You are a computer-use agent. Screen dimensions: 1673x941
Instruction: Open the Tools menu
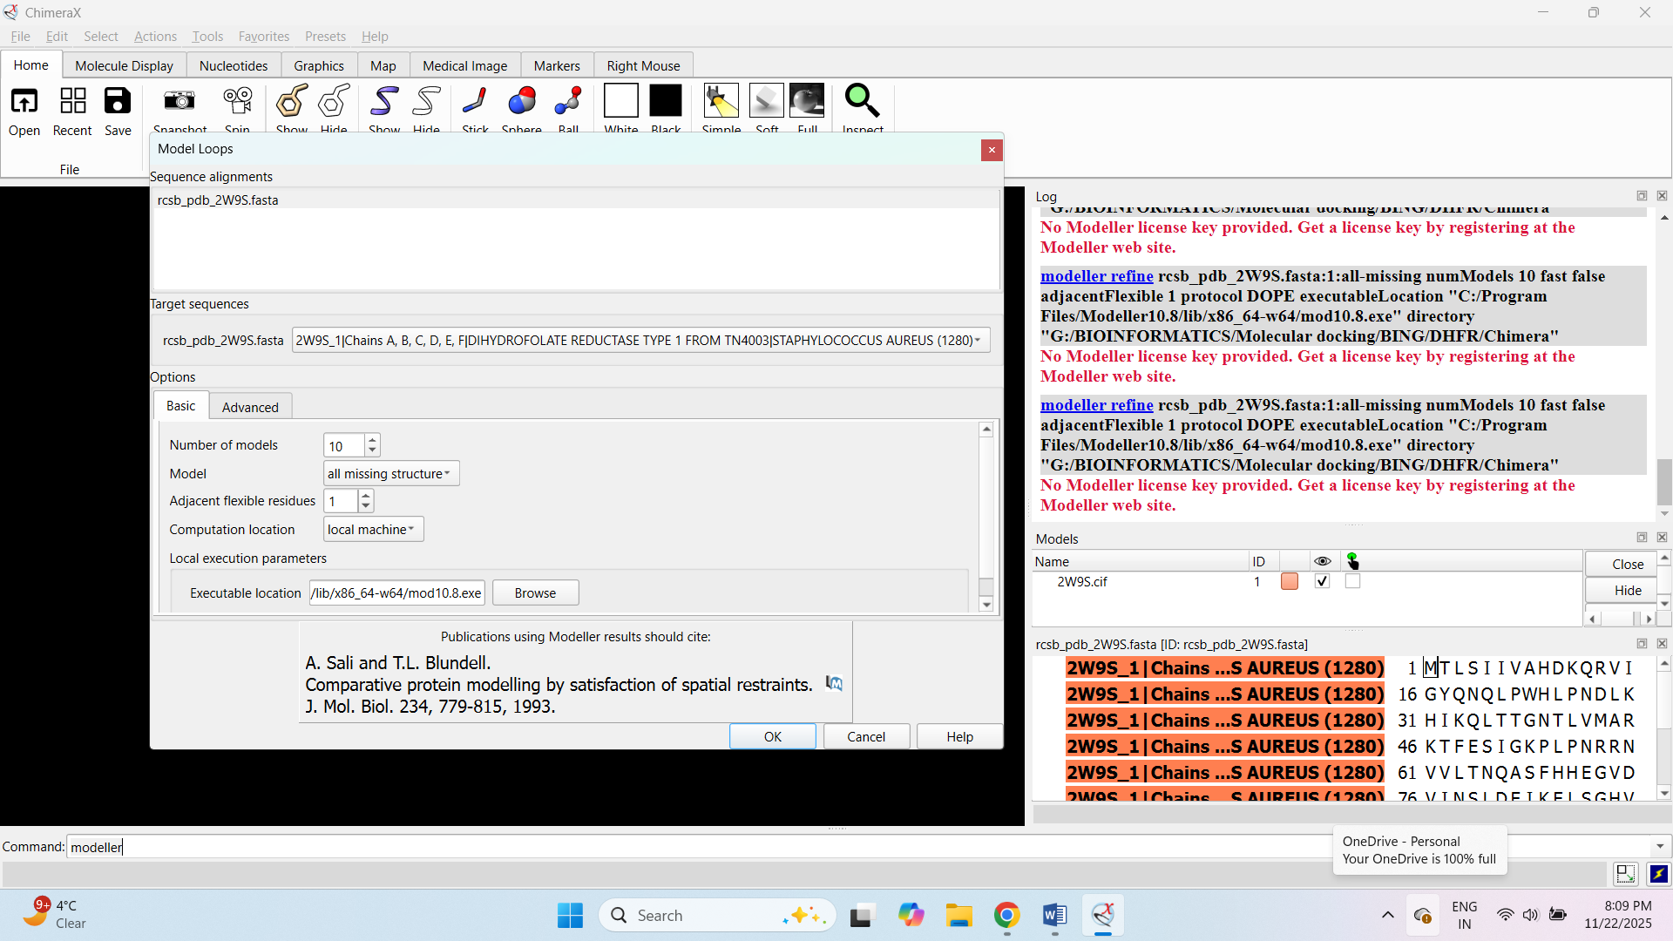(207, 37)
